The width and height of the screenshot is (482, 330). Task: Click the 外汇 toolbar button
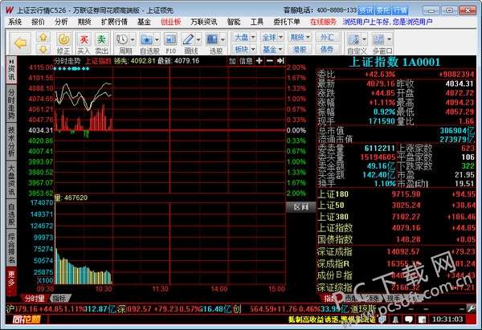click(x=327, y=38)
